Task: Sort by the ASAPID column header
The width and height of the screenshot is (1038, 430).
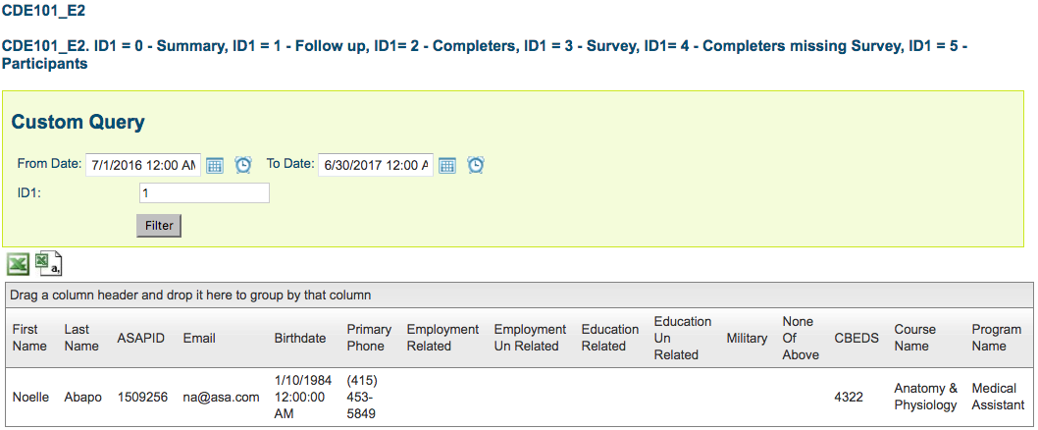Action: pos(141,338)
